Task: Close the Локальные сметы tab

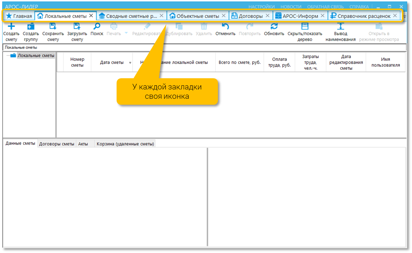Action: coord(91,16)
